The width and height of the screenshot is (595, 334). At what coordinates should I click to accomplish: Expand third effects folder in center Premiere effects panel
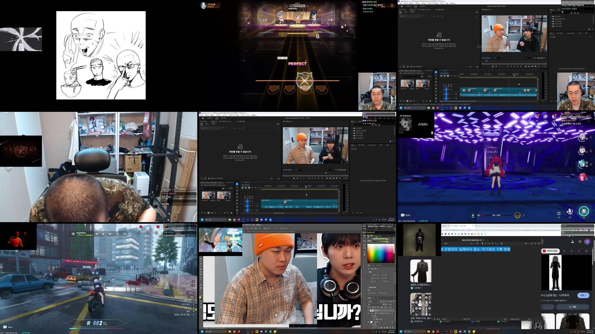pos(352,133)
